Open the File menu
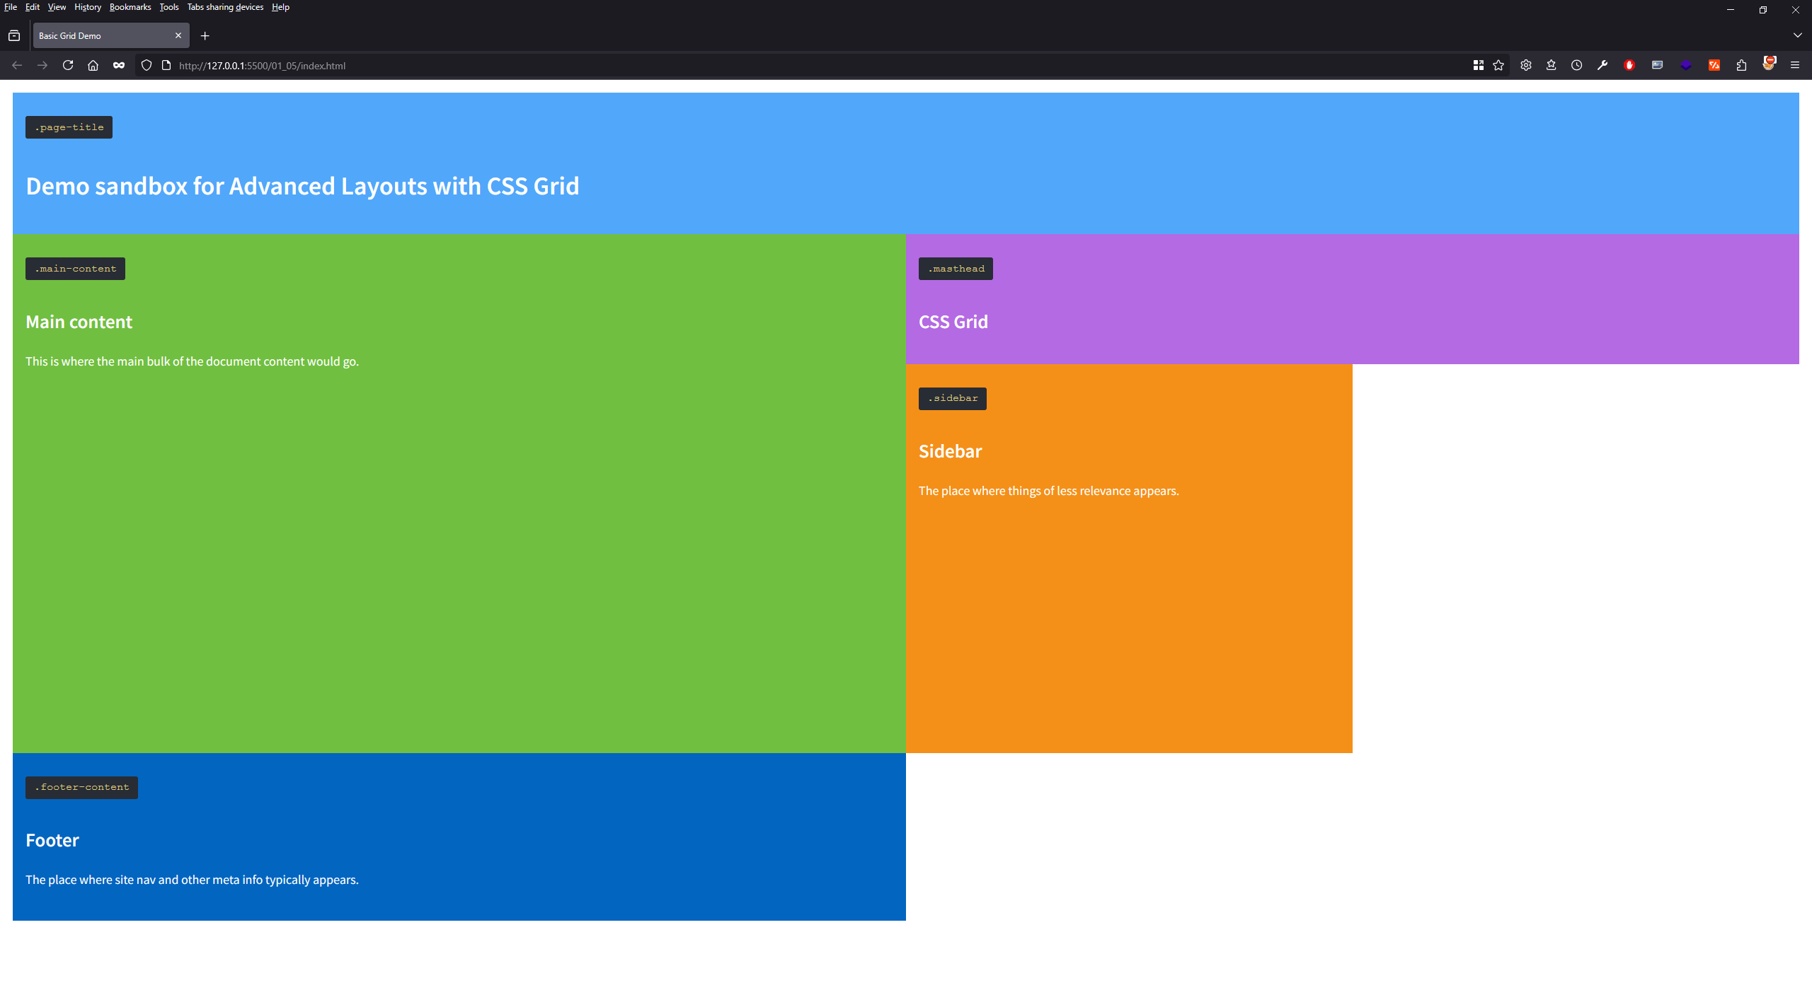 (x=11, y=7)
